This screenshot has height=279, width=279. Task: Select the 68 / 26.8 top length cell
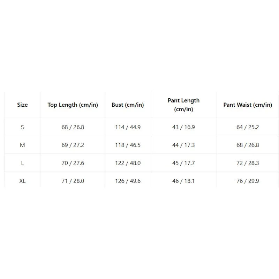[x=73, y=127]
